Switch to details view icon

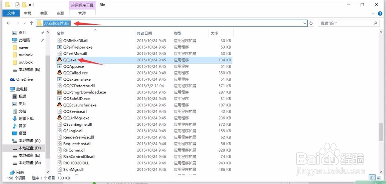(x=372, y=177)
